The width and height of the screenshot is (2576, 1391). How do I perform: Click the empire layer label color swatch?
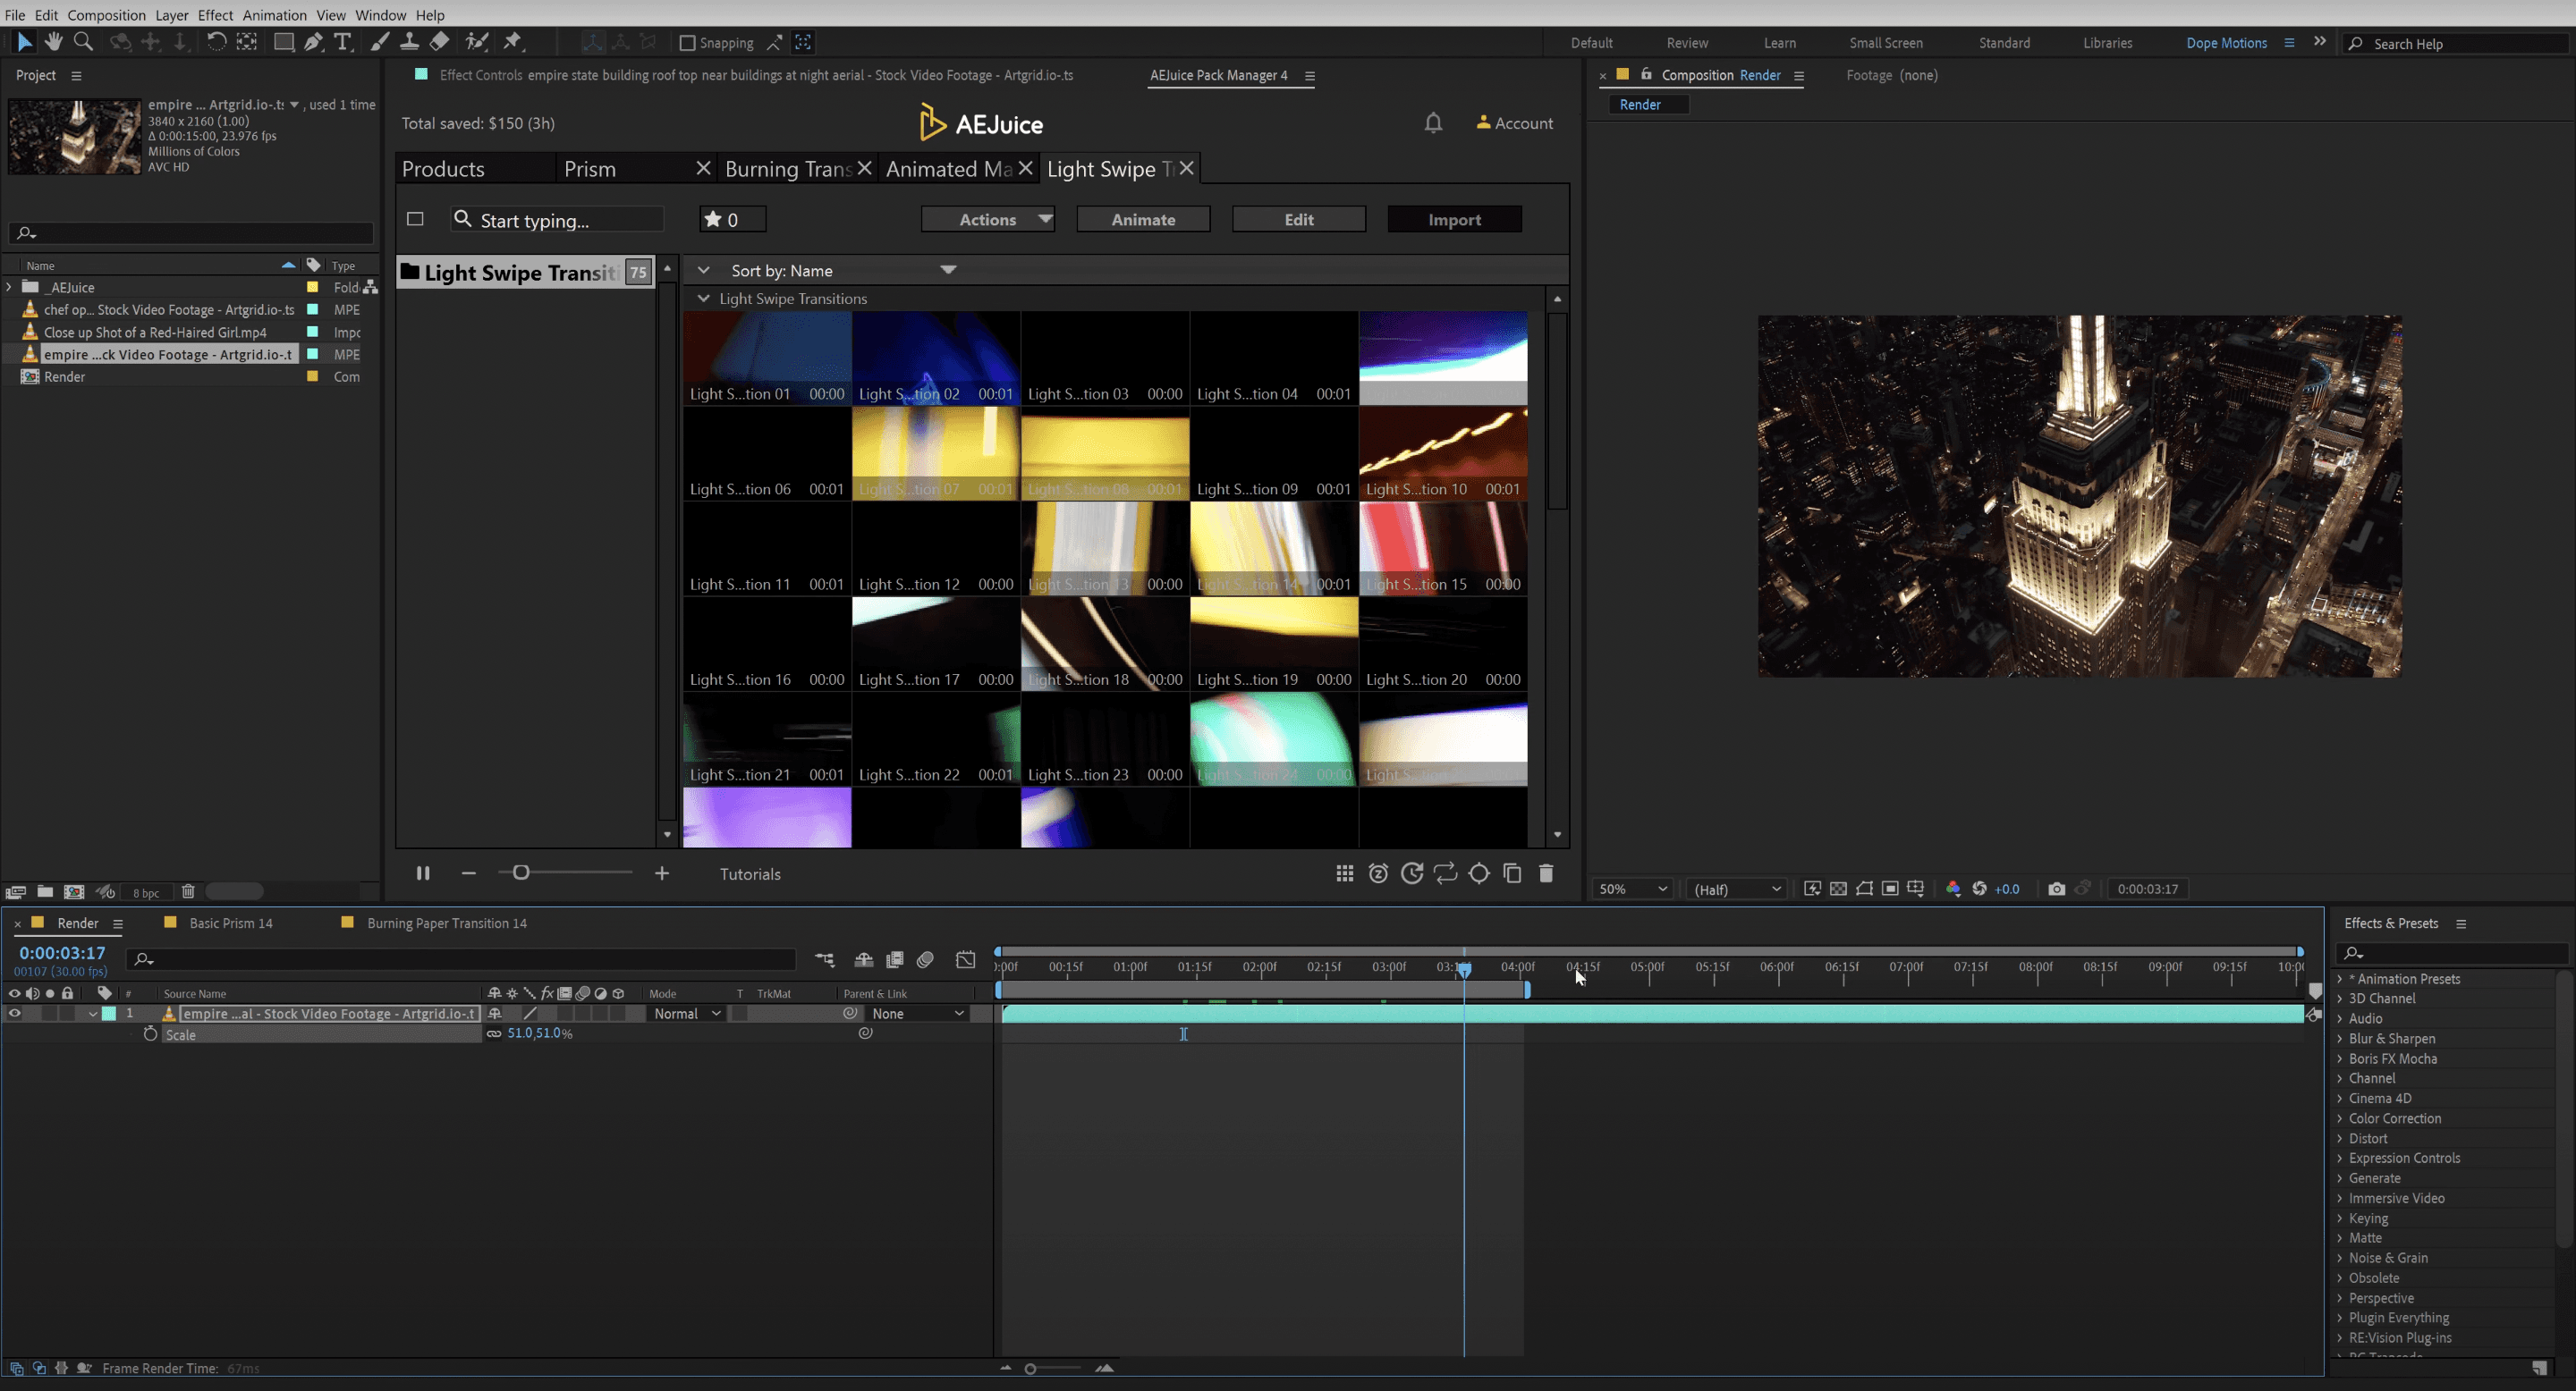click(x=109, y=1013)
